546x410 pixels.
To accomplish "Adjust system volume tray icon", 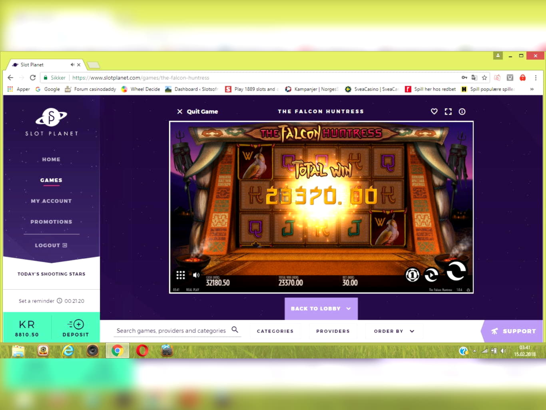I will 503,351.
